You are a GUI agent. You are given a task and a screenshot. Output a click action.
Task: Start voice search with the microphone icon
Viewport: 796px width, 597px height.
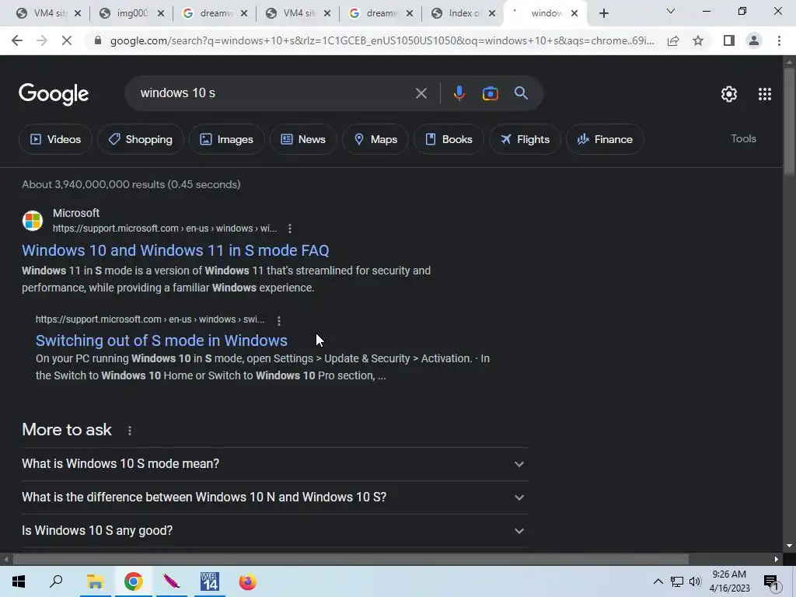pyautogui.click(x=459, y=93)
